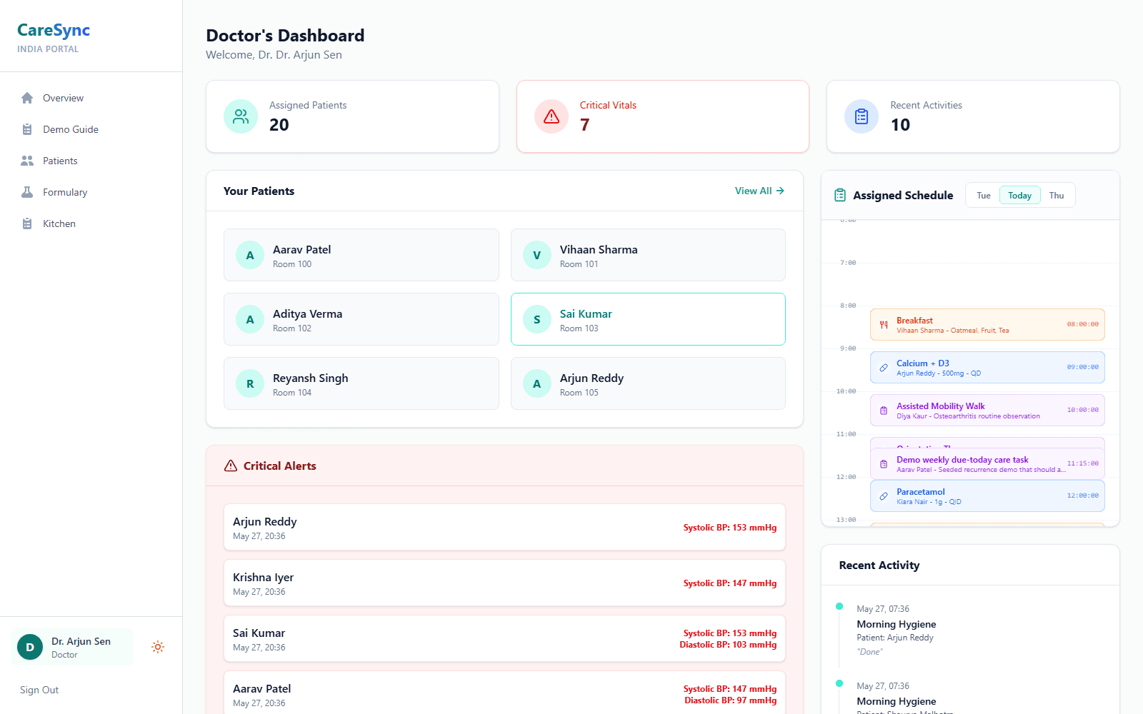This screenshot has width=1143, height=714.
Task: Click the arrow next to View All
Action: [x=780, y=191]
